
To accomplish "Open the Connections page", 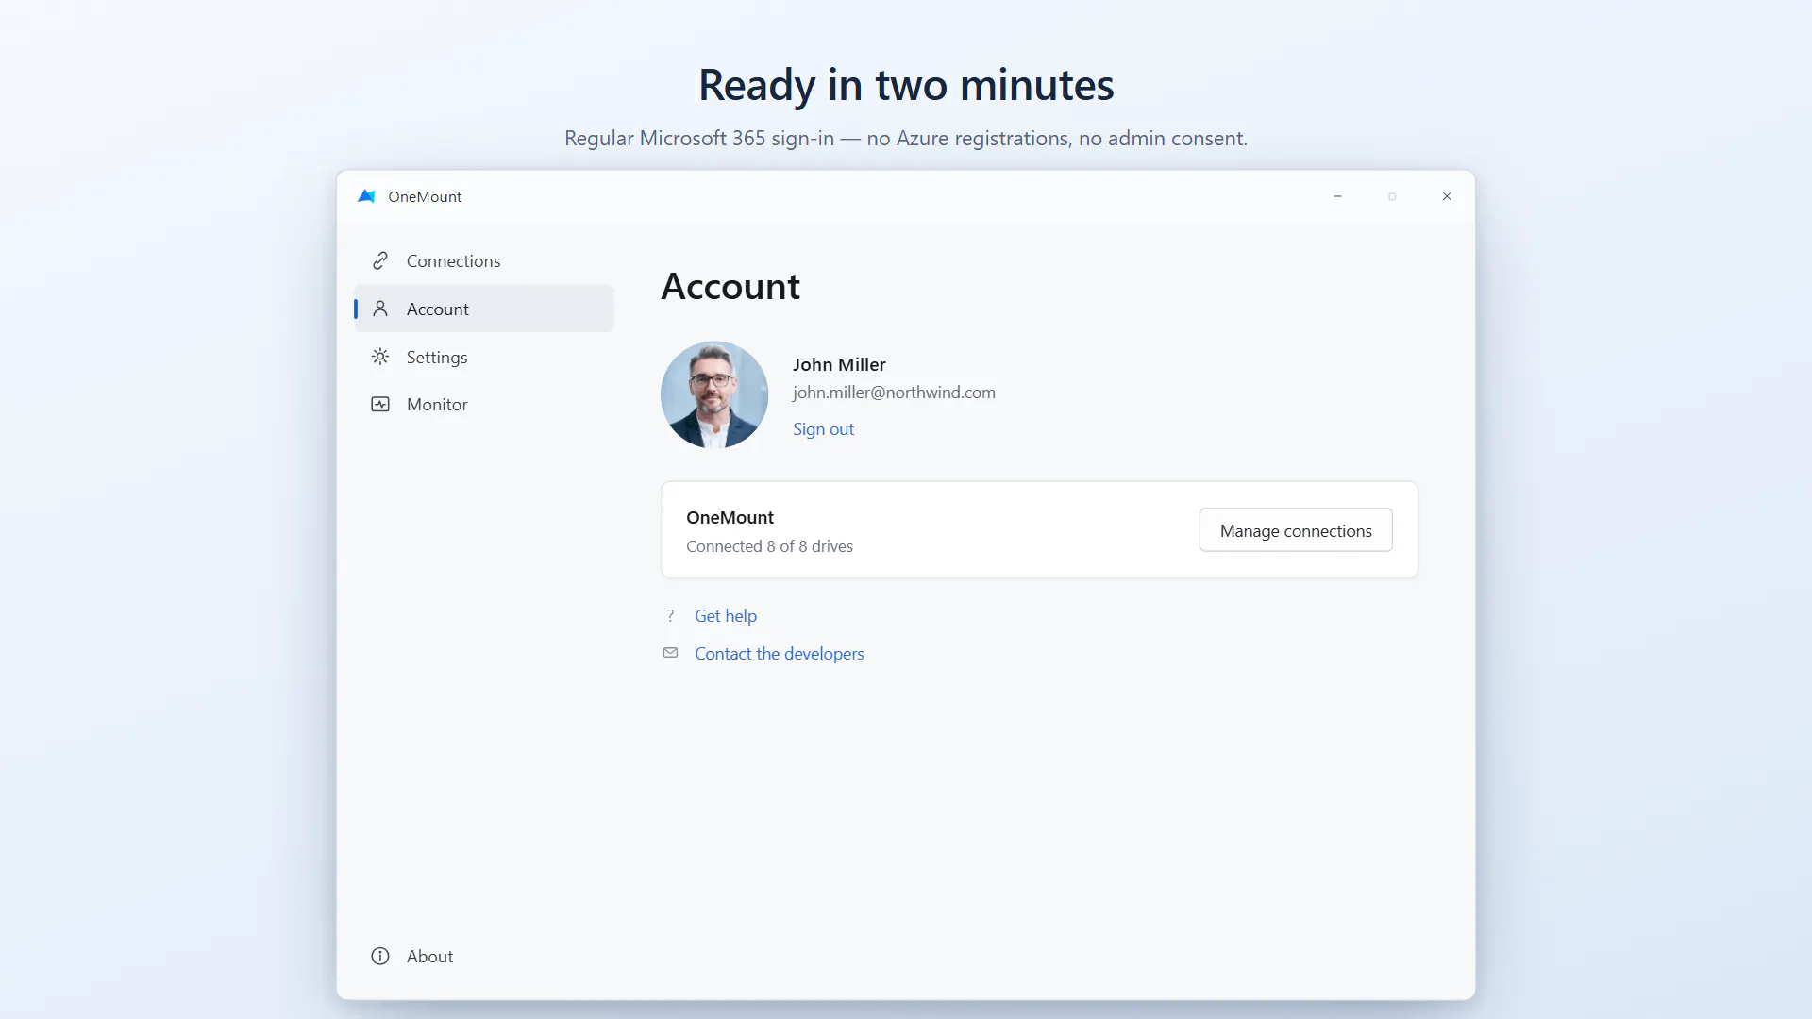I will tap(484, 260).
